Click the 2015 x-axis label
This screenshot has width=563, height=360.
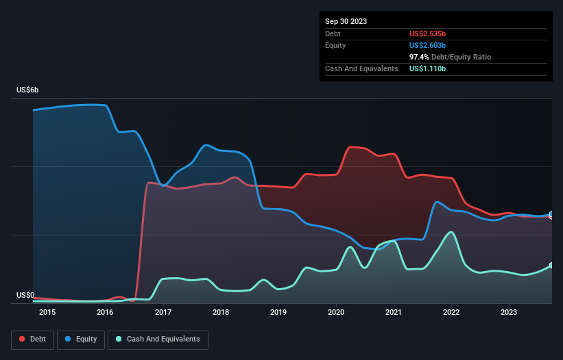tap(47, 312)
